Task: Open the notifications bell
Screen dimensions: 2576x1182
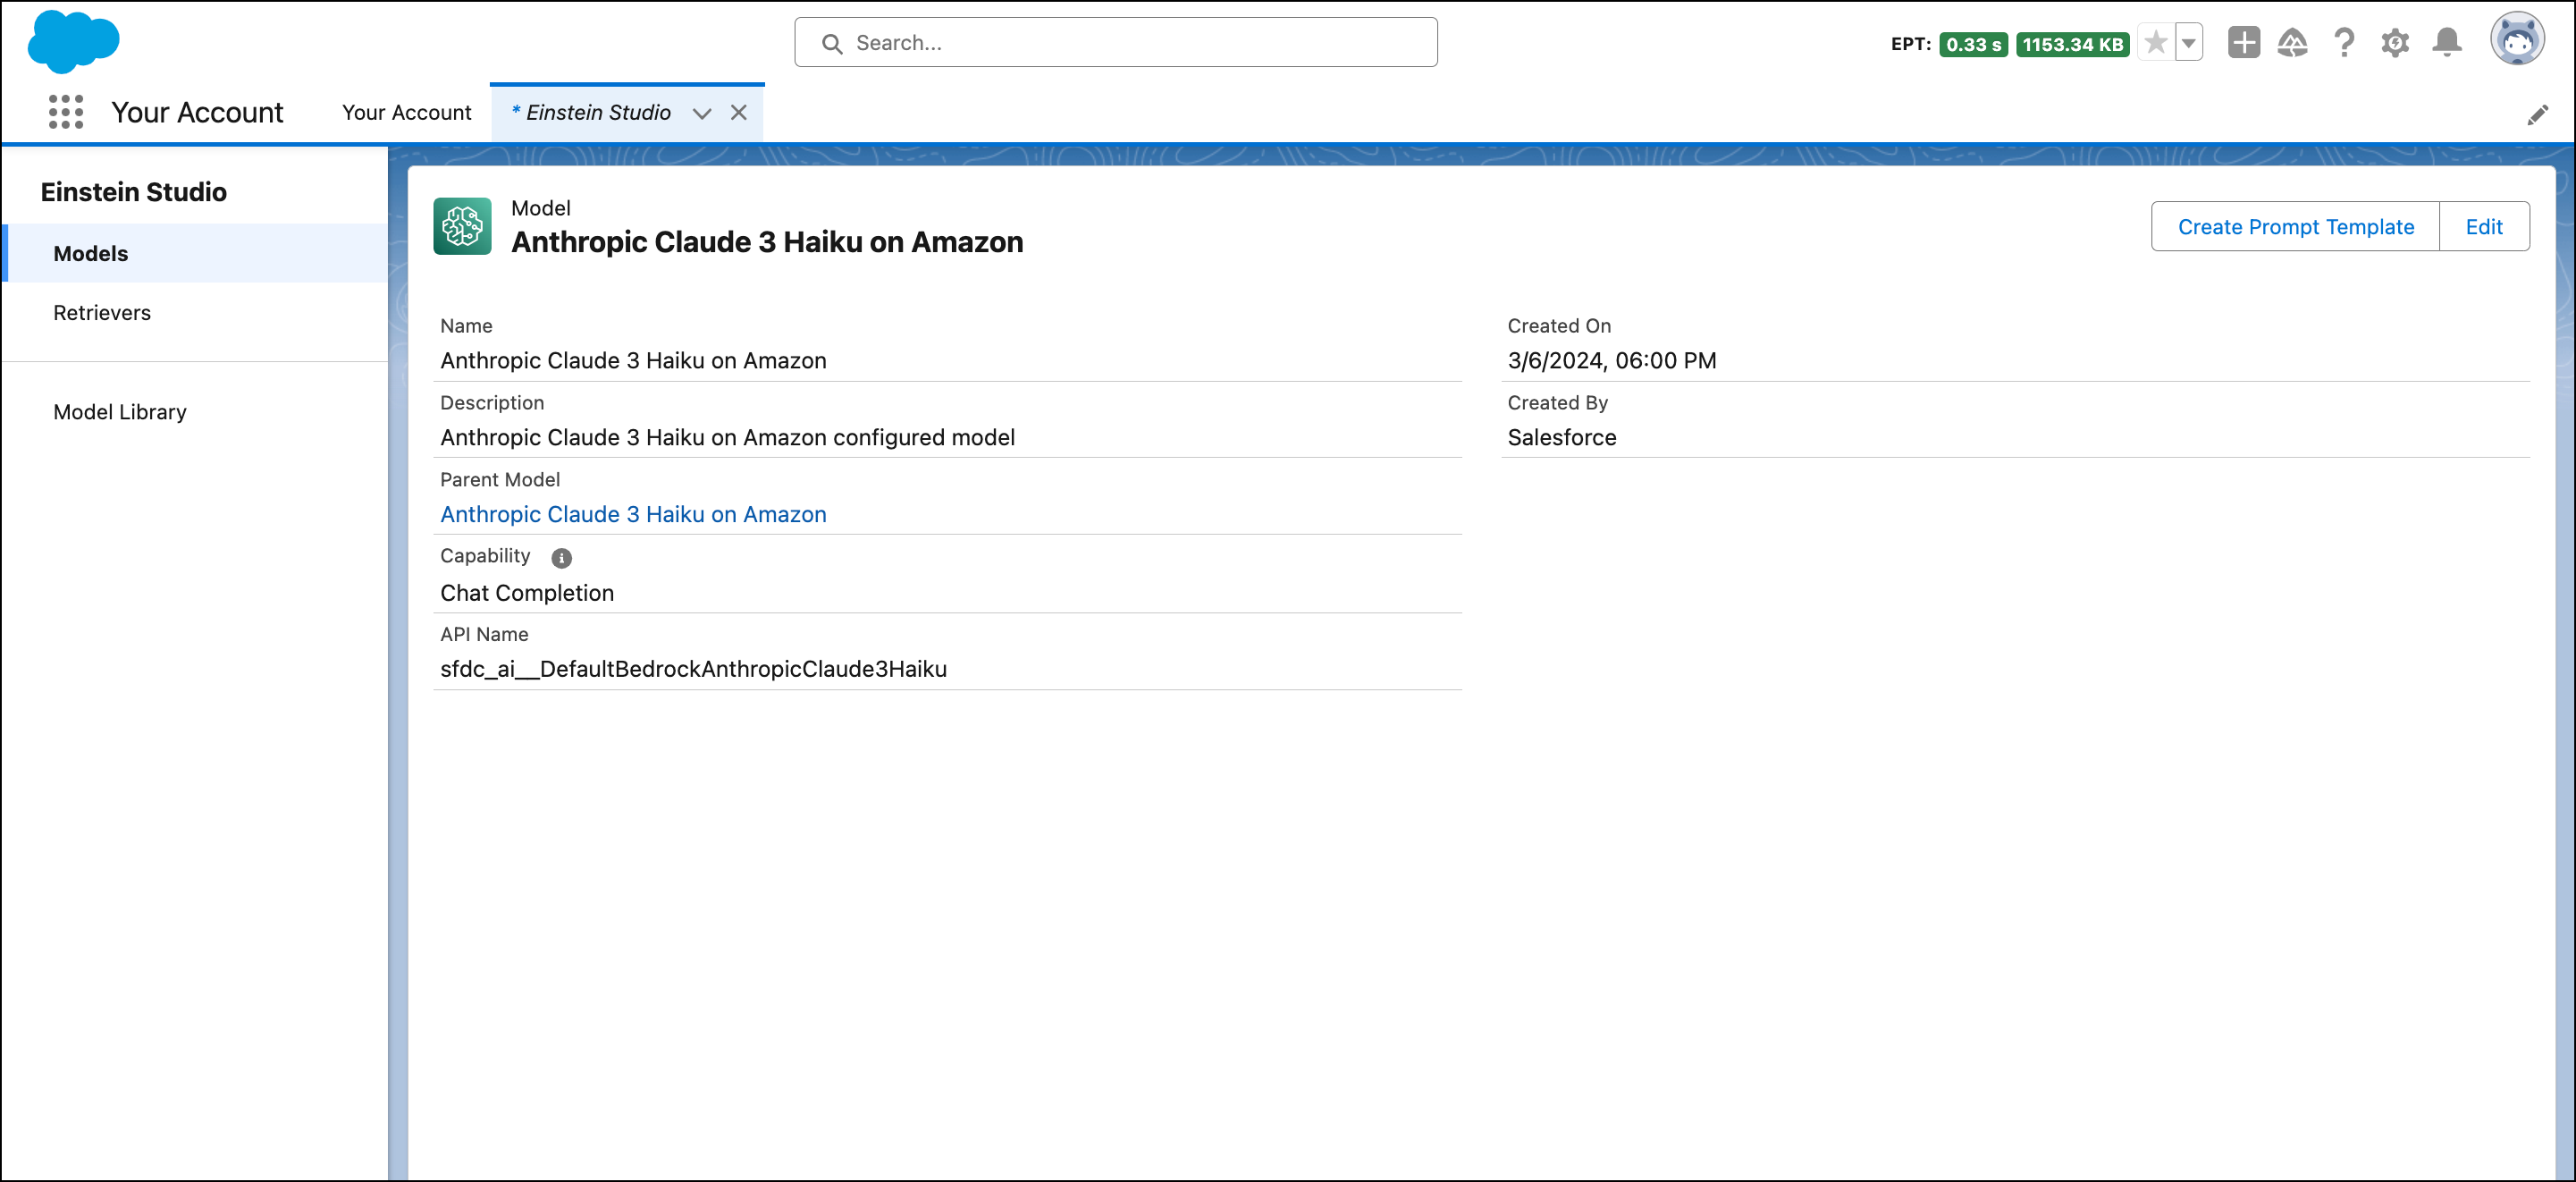Action: pos(2447,43)
